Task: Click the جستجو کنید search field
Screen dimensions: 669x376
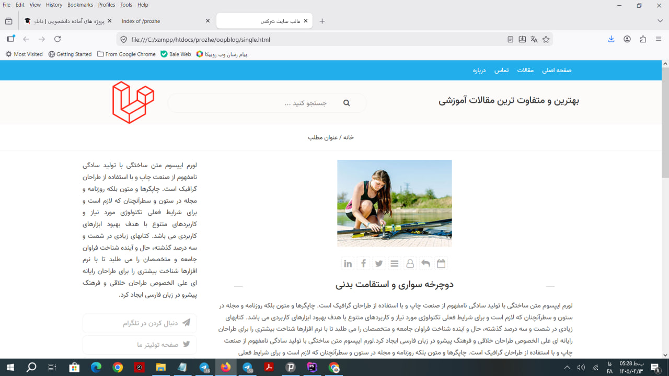Action: point(267,103)
